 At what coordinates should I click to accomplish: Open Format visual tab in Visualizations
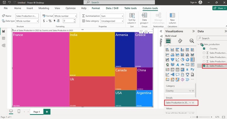tap(180, 41)
